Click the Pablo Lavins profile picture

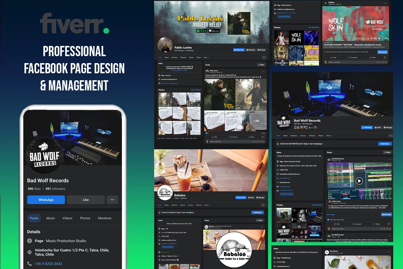(x=165, y=45)
